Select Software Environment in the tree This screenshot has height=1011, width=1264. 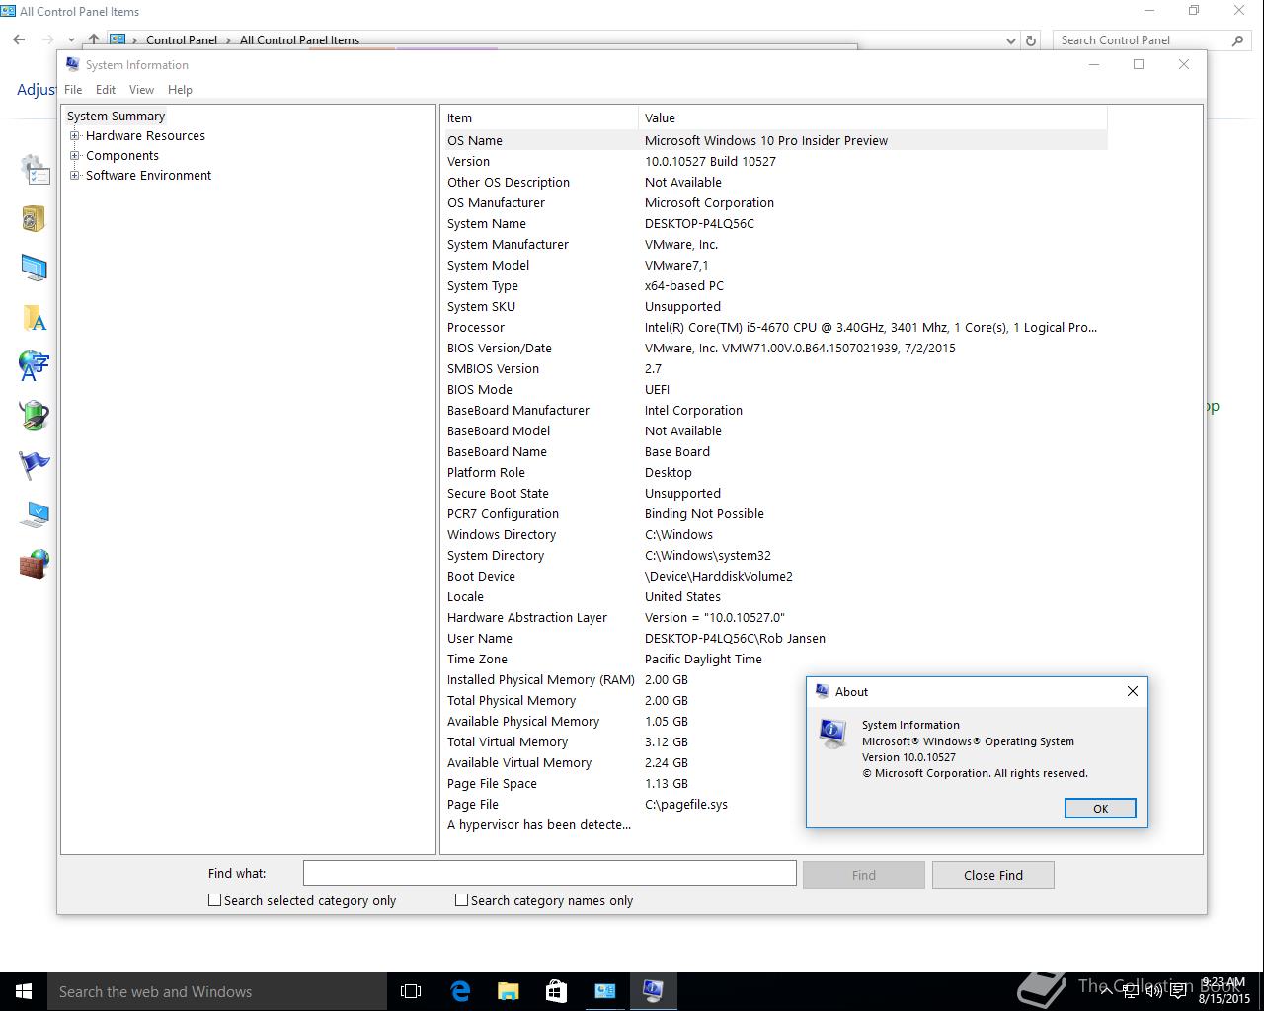pyautogui.click(x=148, y=176)
